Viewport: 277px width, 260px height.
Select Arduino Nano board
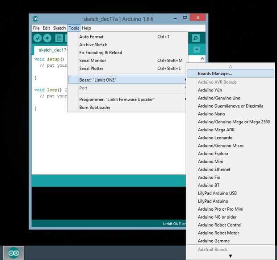(x=231, y=114)
